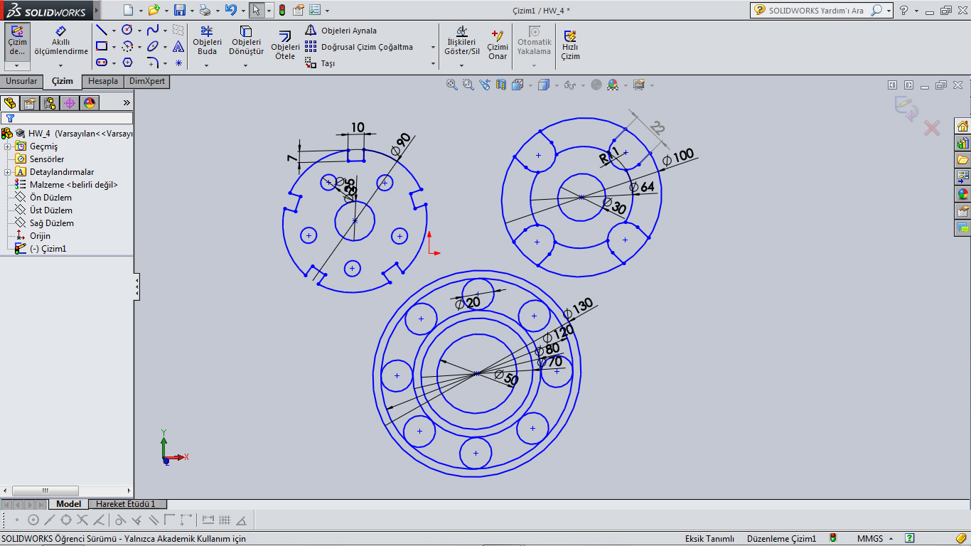Screen dimensions: 971x546
Task: Select the Line sketch tool
Action: [102, 30]
